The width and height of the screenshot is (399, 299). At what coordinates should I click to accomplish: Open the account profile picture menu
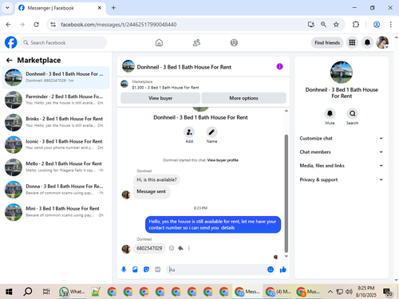click(x=382, y=42)
